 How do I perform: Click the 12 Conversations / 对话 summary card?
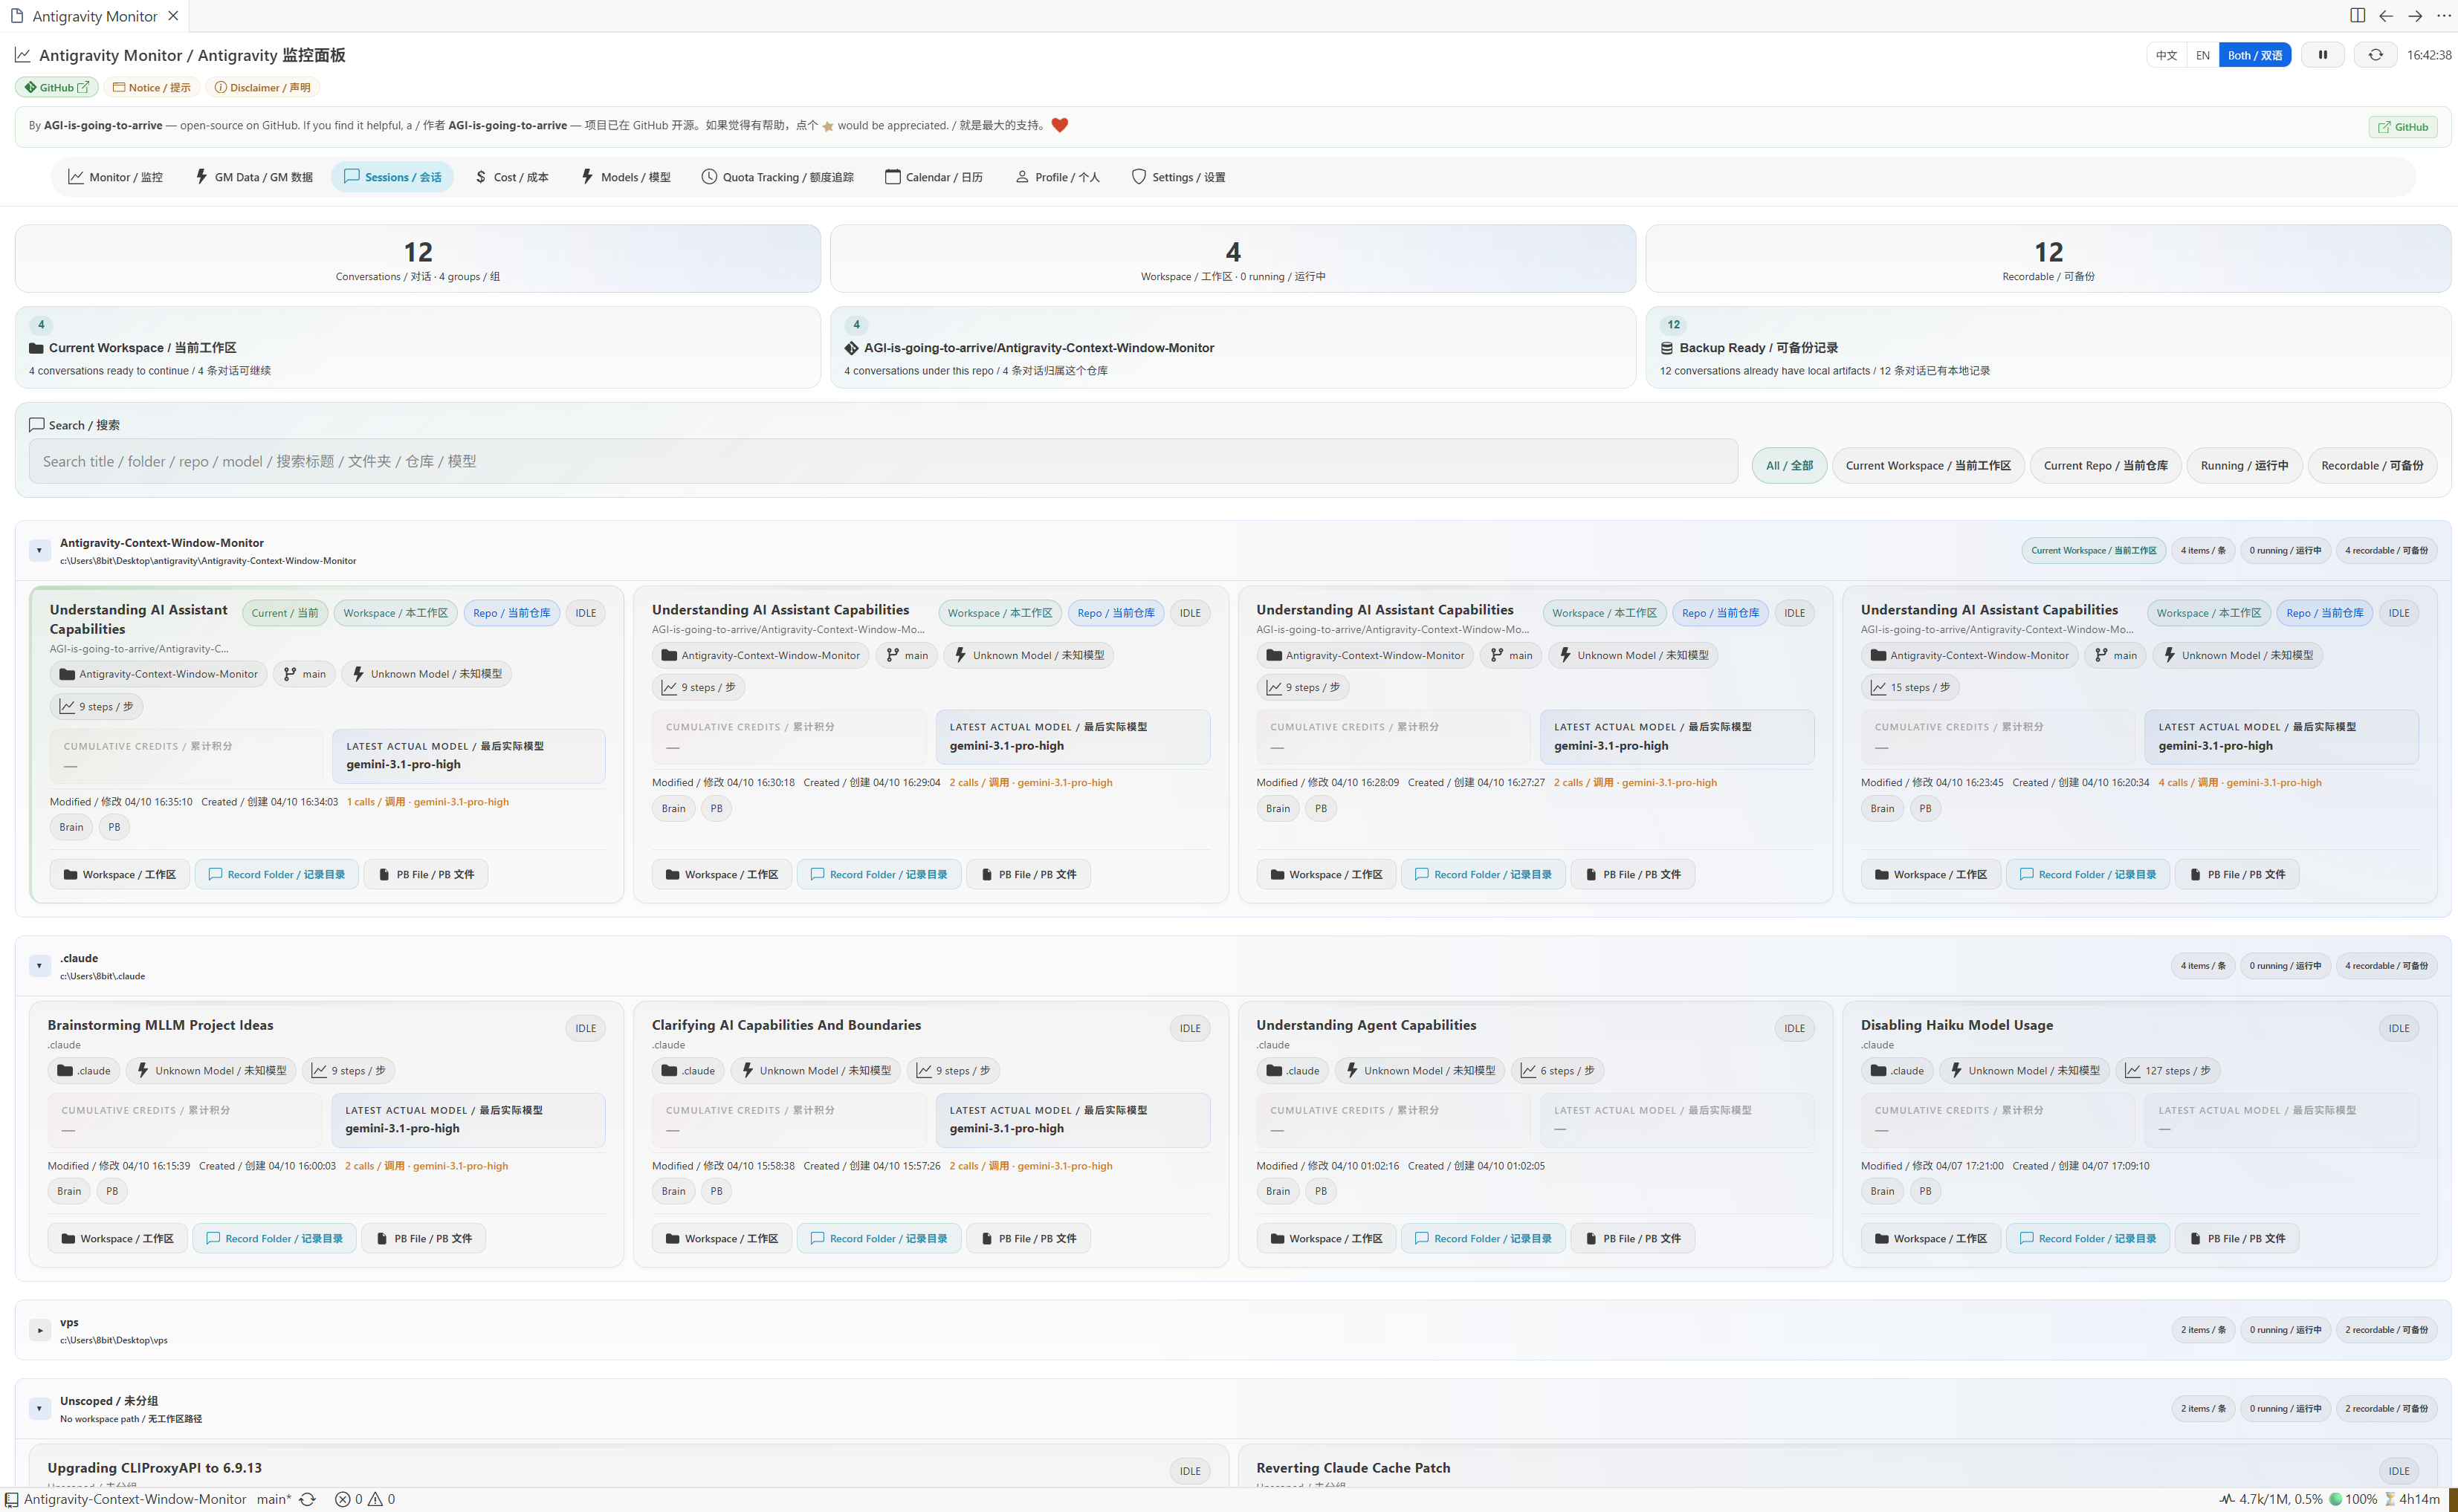tap(417, 259)
